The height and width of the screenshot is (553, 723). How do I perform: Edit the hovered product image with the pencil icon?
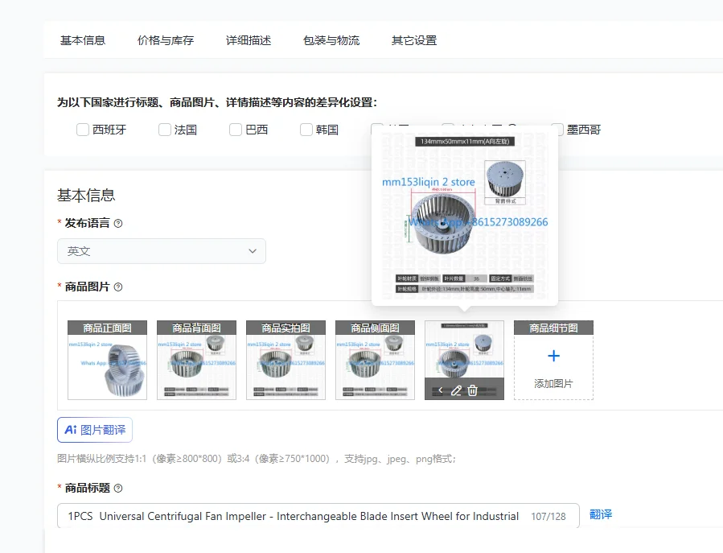(x=456, y=390)
